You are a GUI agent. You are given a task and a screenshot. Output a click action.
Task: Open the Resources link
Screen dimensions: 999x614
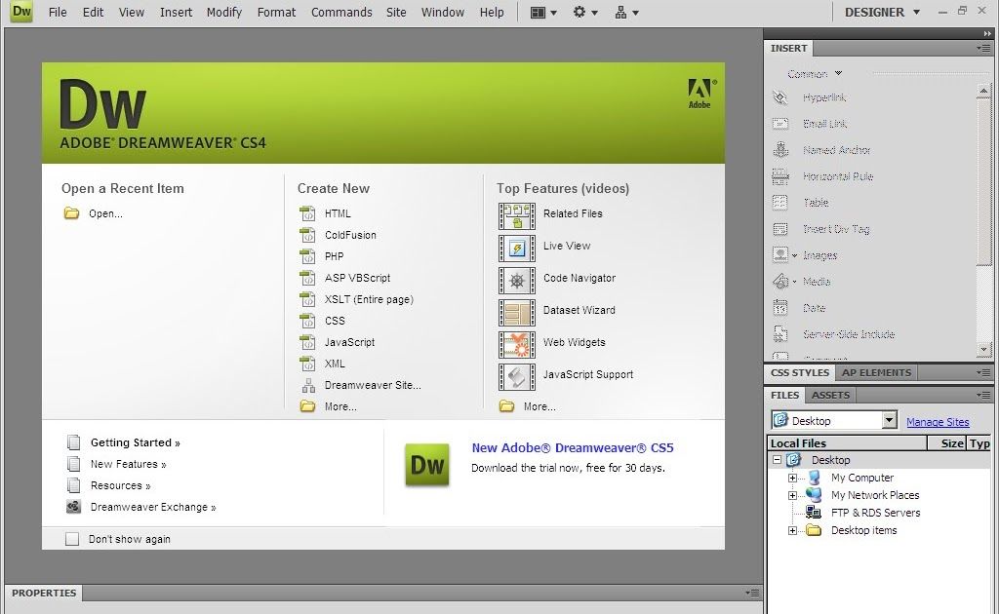(120, 485)
